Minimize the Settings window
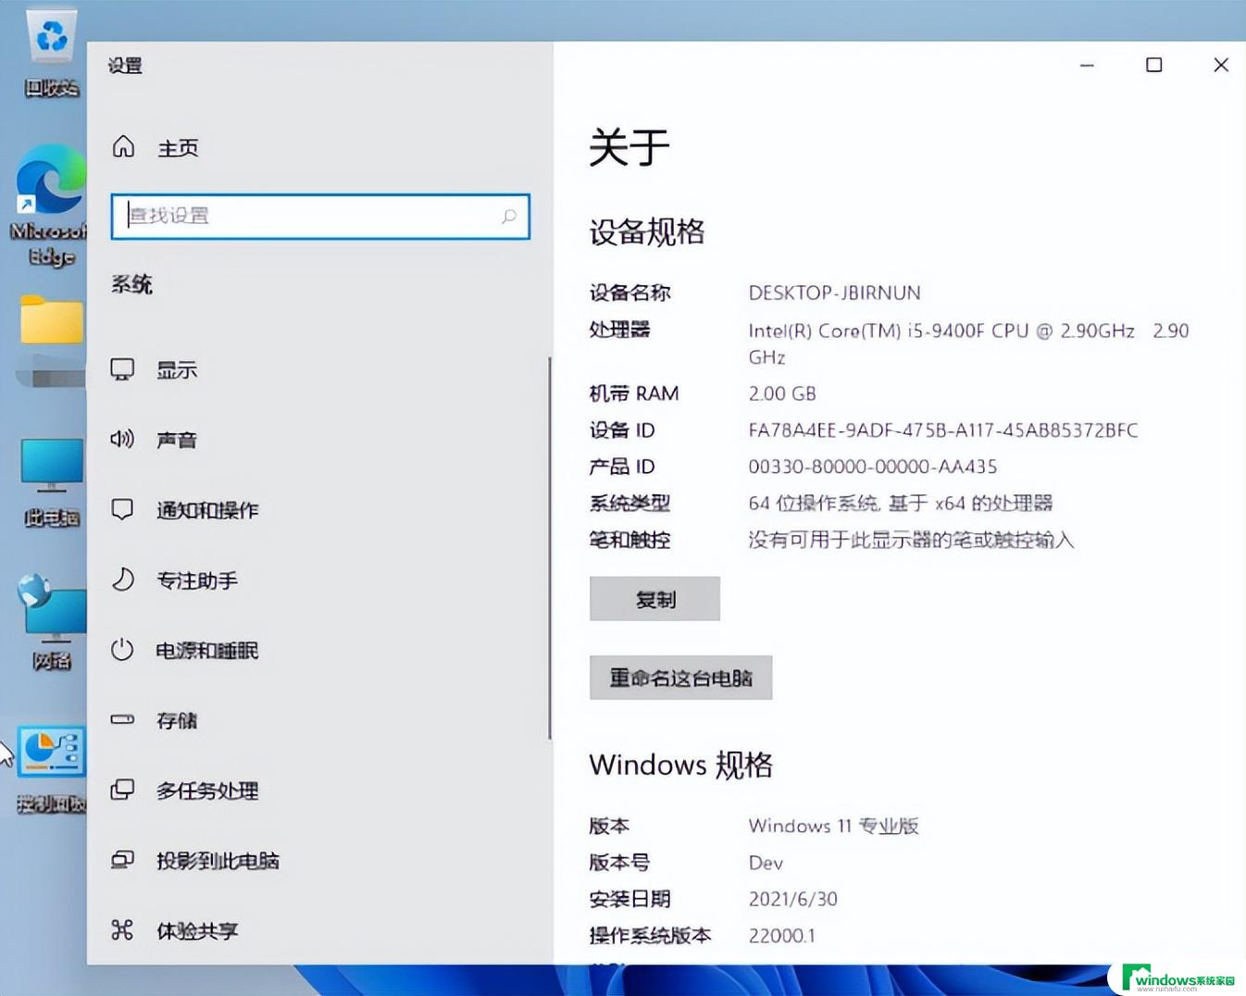This screenshot has width=1246, height=996. click(1087, 65)
